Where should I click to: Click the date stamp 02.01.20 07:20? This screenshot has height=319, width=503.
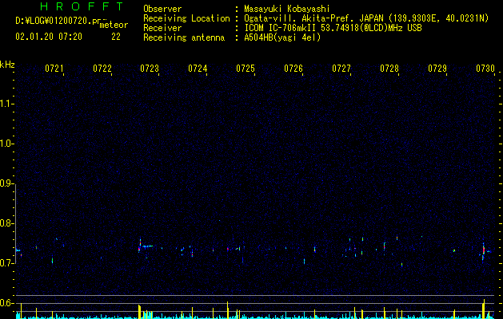pos(49,37)
